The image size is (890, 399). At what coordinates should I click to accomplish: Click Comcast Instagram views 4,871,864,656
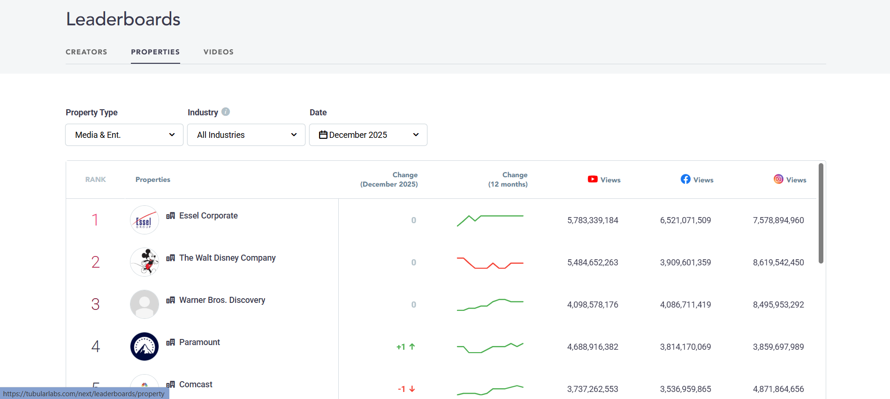[778, 389]
